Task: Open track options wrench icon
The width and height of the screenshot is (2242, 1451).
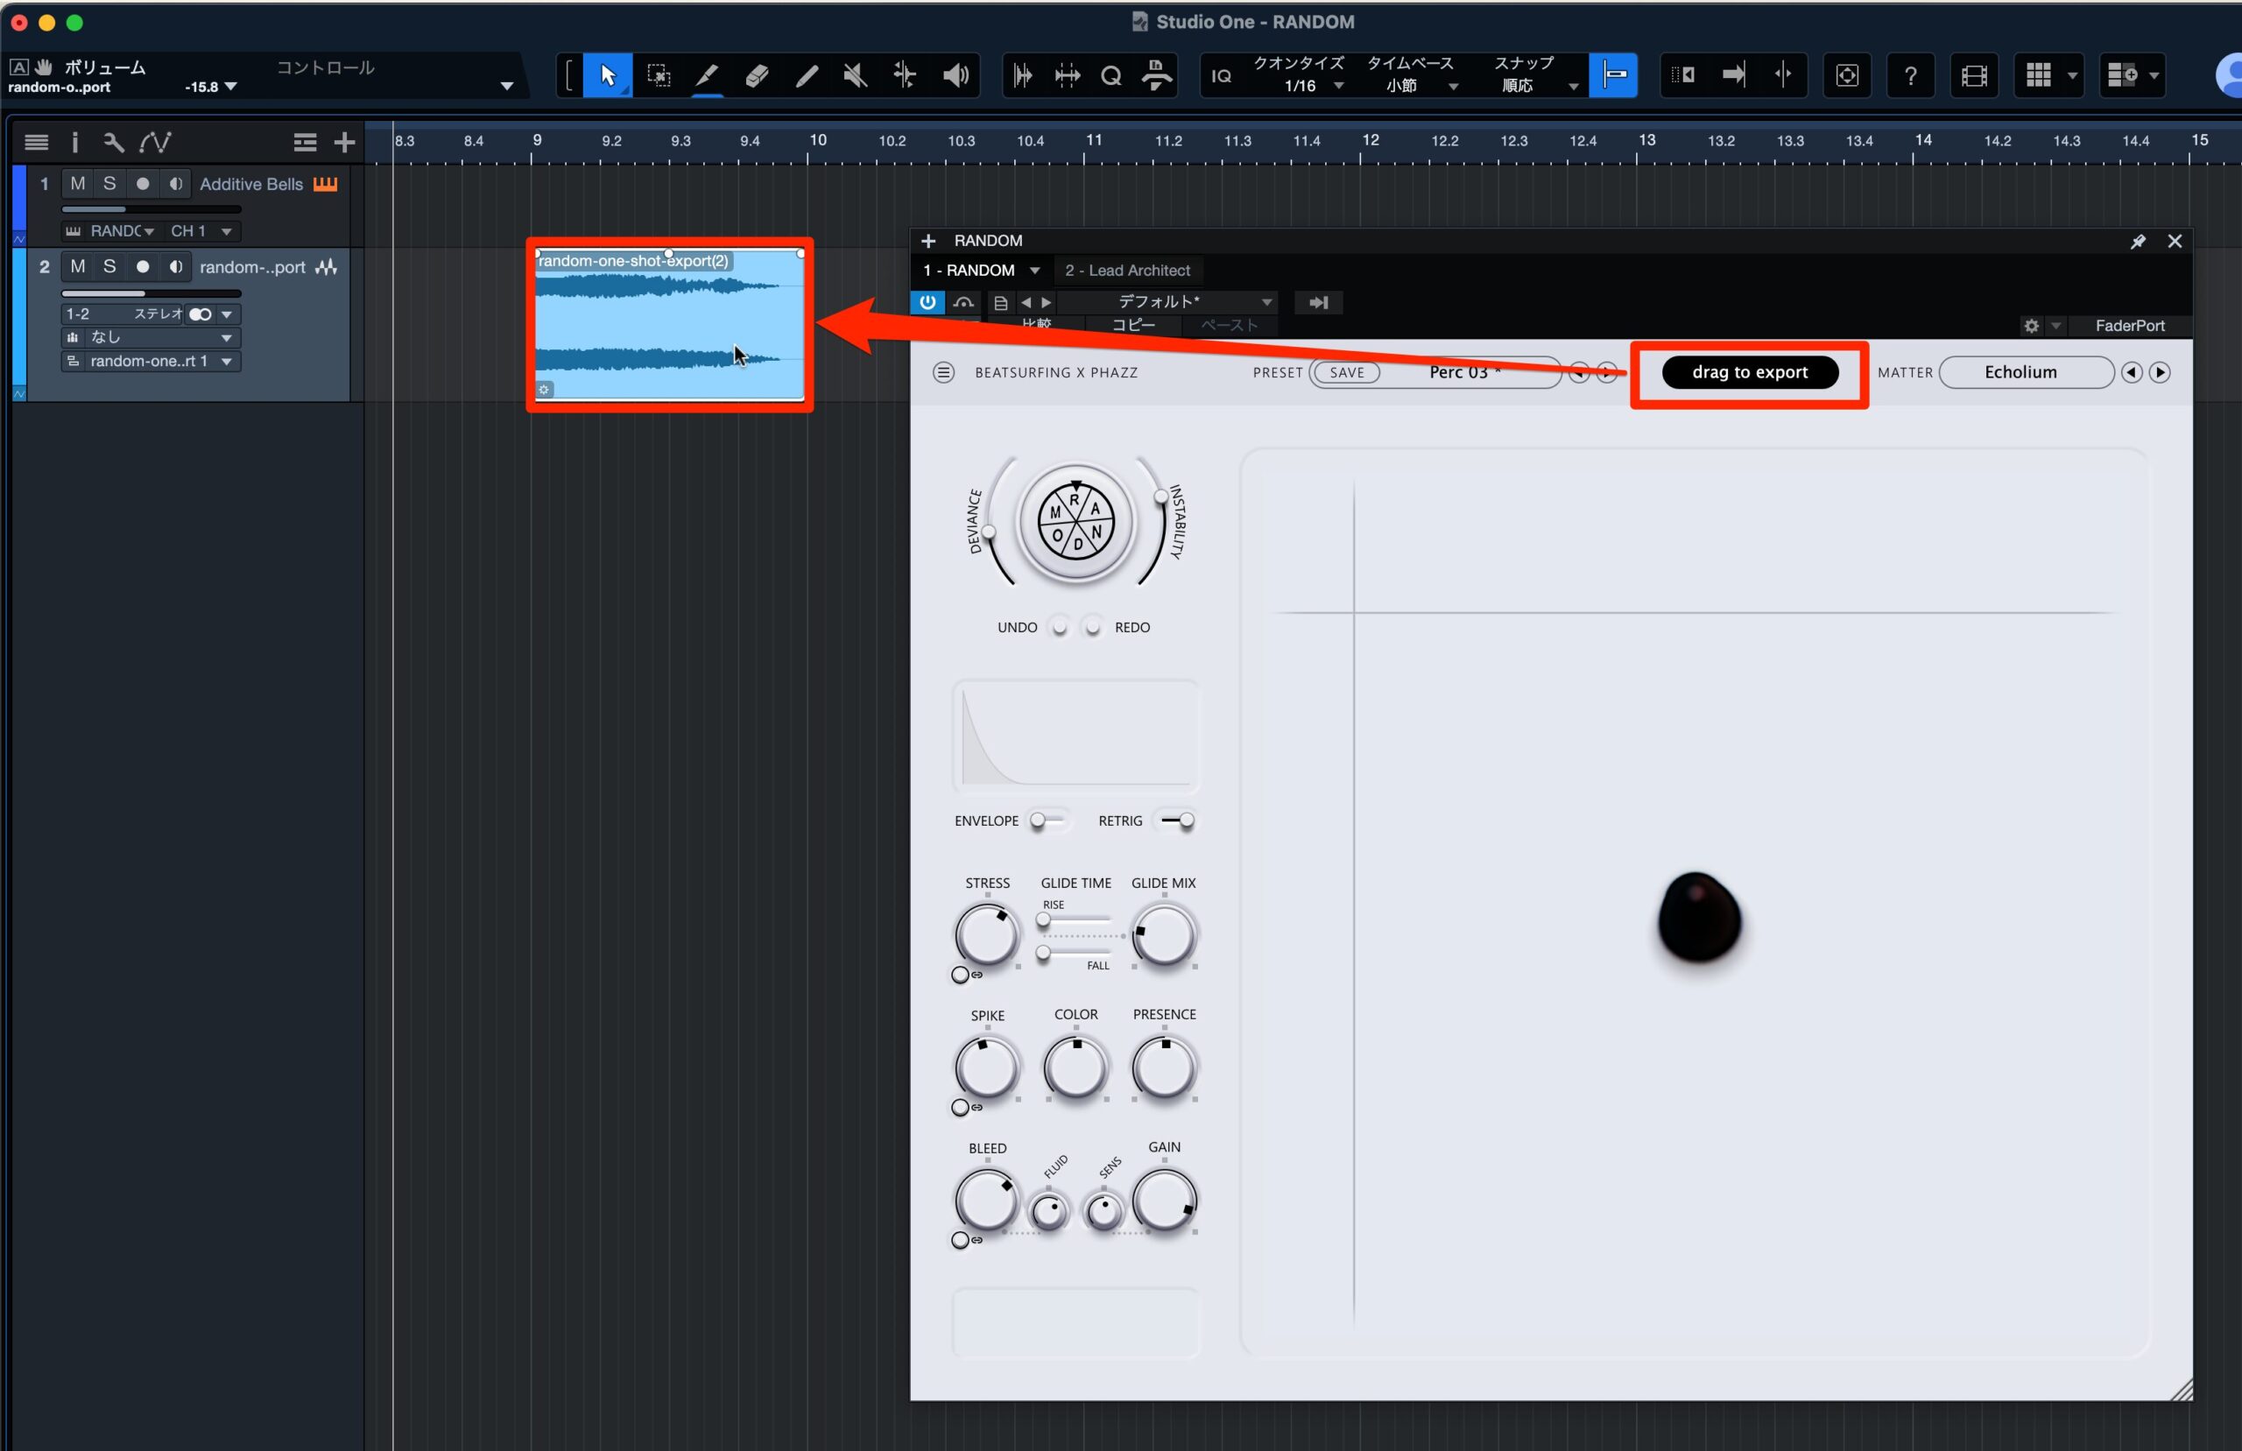Action: (113, 142)
